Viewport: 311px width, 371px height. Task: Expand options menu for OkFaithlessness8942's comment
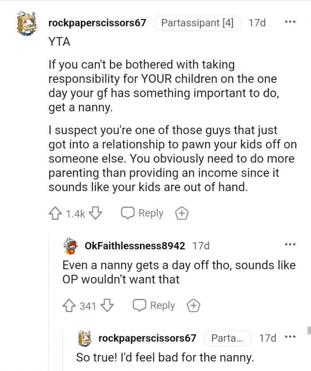click(x=291, y=245)
